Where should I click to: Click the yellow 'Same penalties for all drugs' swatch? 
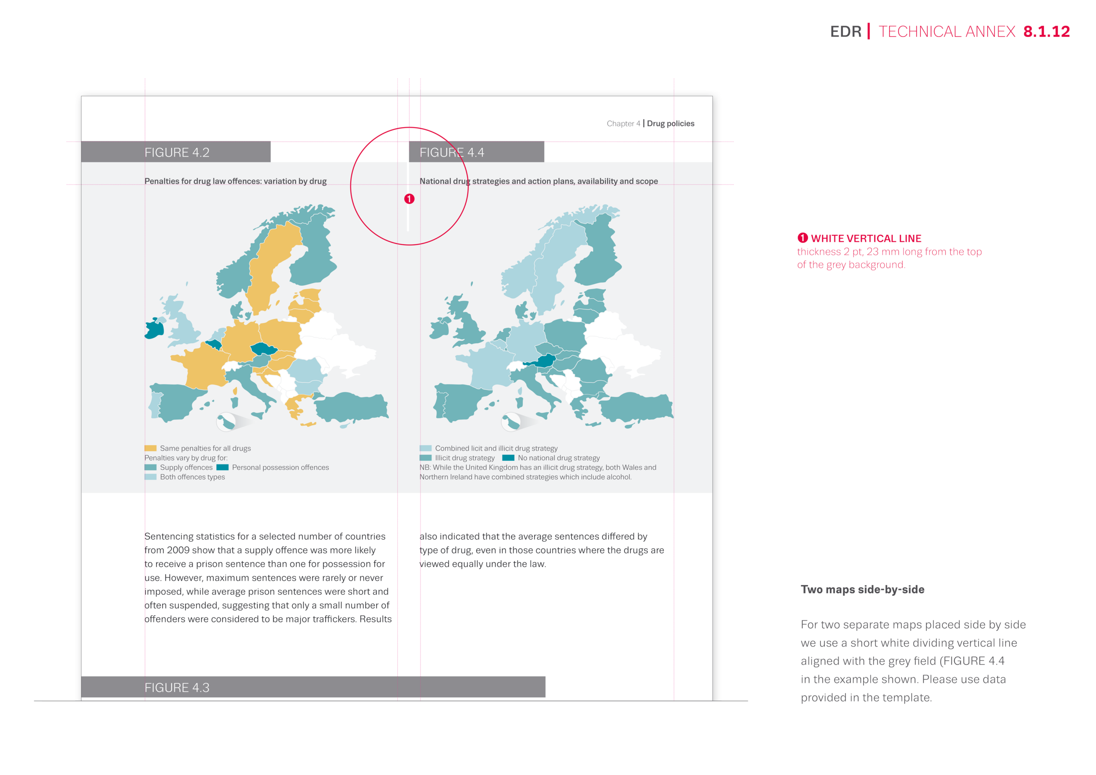(x=150, y=448)
